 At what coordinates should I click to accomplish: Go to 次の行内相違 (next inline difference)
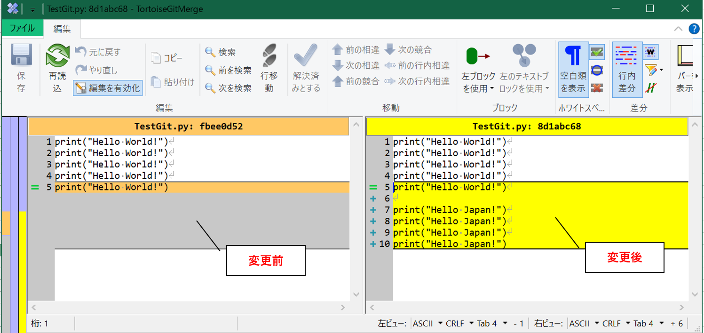(x=417, y=81)
